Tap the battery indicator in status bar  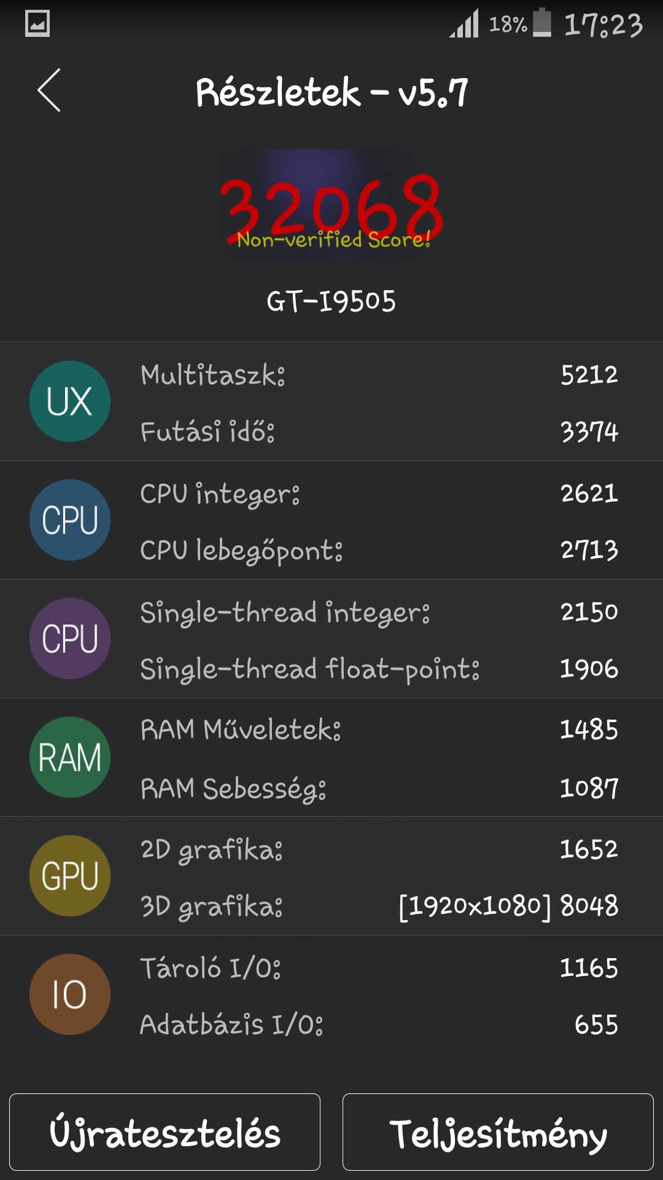coord(542,23)
